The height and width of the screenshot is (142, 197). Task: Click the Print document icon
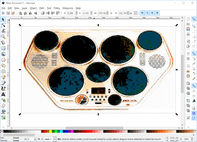click(188, 34)
